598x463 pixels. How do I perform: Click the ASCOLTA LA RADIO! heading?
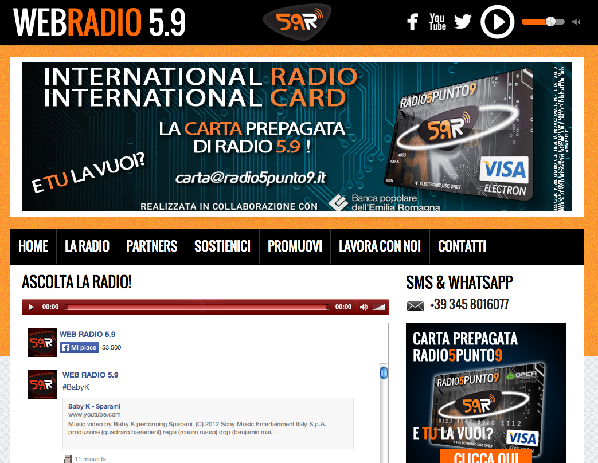(x=77, y=282)
